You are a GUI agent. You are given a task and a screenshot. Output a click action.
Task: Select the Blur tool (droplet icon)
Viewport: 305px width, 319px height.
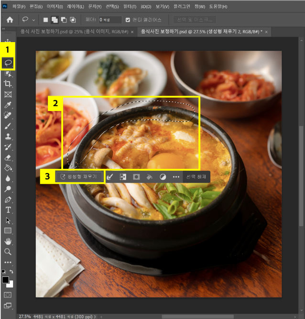coord(8,178)
